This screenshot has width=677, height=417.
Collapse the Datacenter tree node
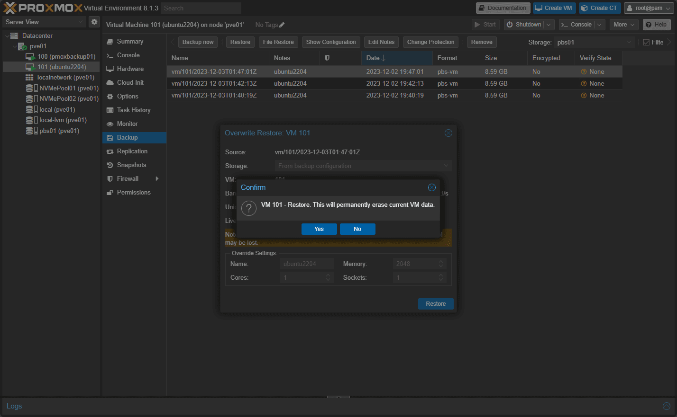pyautogui.click(x=7, y=36)
